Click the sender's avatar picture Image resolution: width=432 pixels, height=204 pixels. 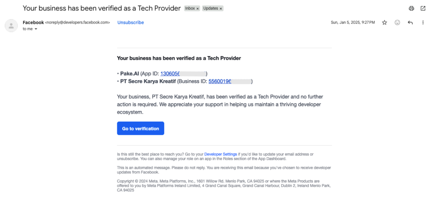point(11,26)
